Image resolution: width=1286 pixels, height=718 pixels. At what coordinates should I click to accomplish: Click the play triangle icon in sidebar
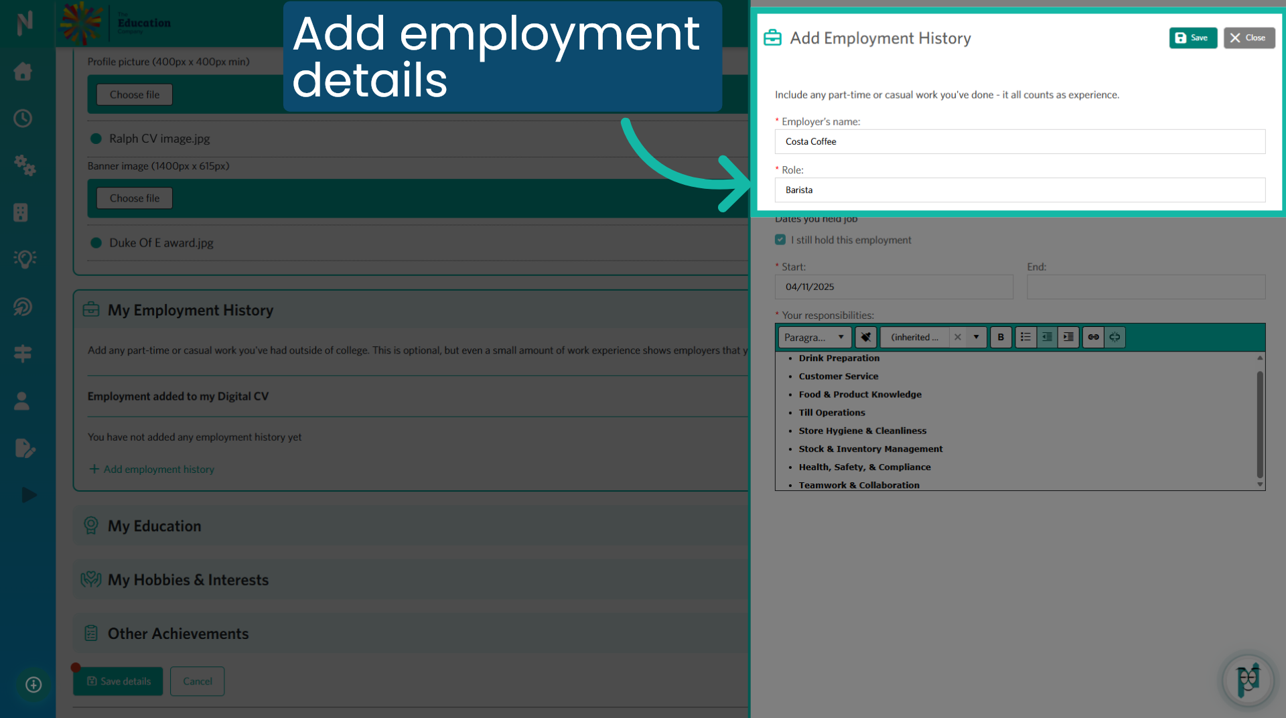click(28, 495)
